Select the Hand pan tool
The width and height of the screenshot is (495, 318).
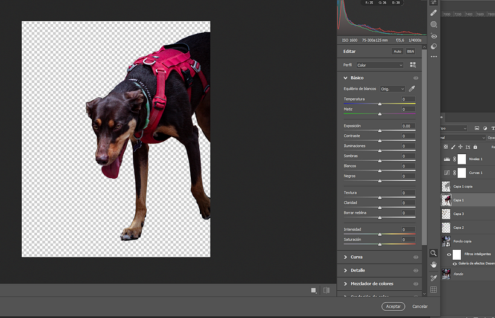click(x=433, y=265)
